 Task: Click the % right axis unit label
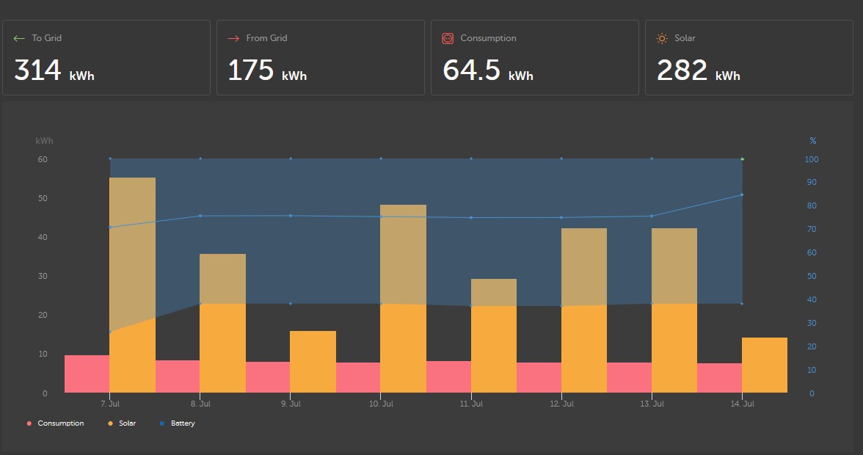click(x=813, y=141)
